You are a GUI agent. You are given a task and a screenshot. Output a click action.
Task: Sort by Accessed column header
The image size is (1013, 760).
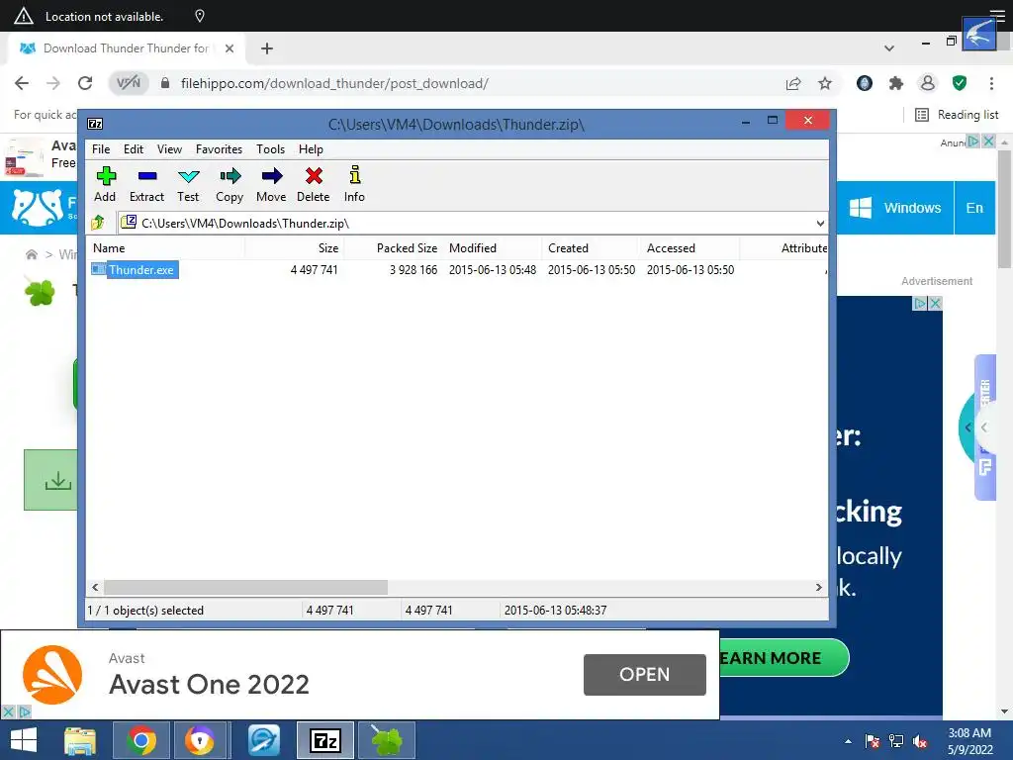pos(690,248)
